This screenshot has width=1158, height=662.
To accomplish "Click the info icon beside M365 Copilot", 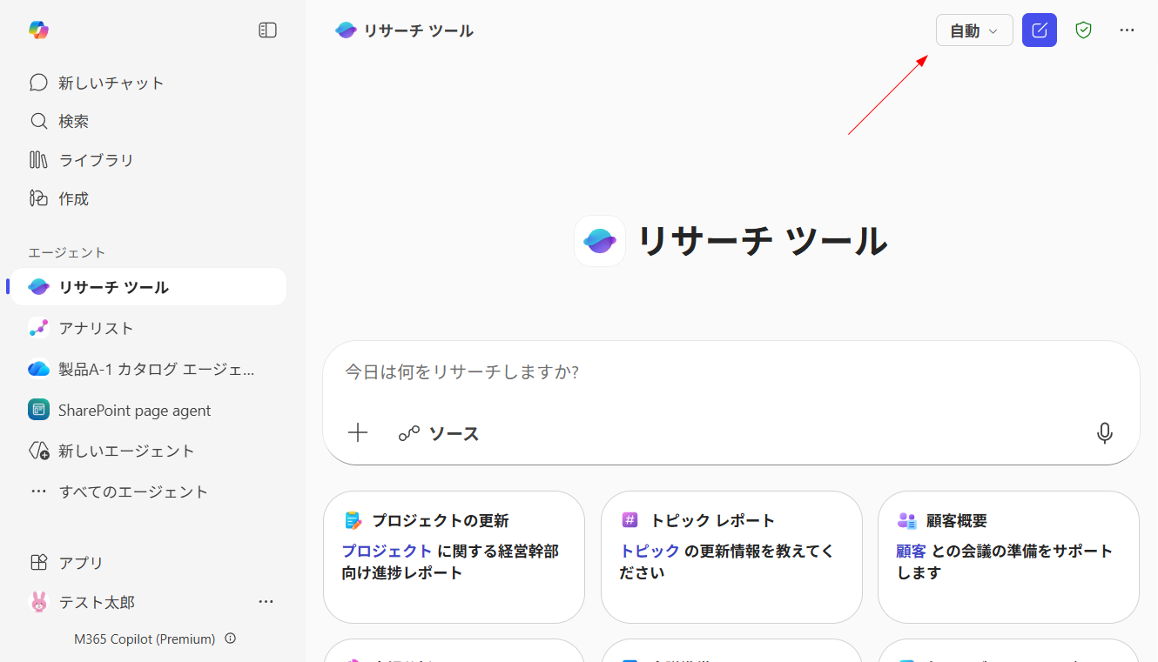I will click(231, 639).
